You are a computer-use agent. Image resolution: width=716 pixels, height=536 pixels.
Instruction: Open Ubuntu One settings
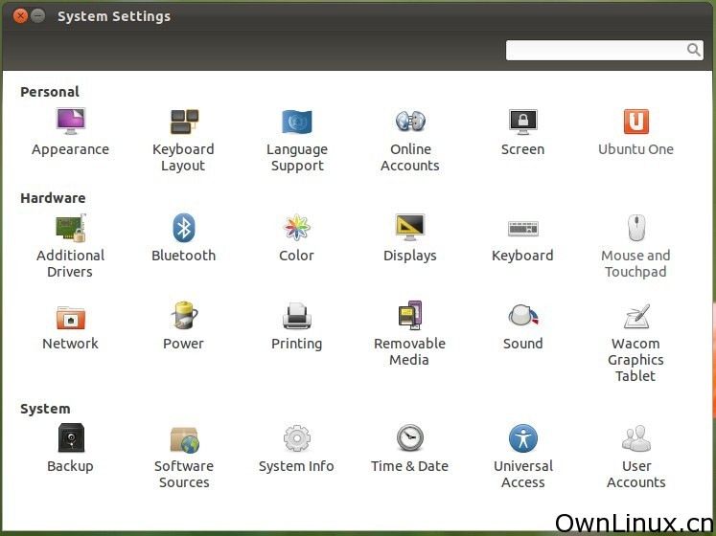pyautogui.click(x=635, y=123)
